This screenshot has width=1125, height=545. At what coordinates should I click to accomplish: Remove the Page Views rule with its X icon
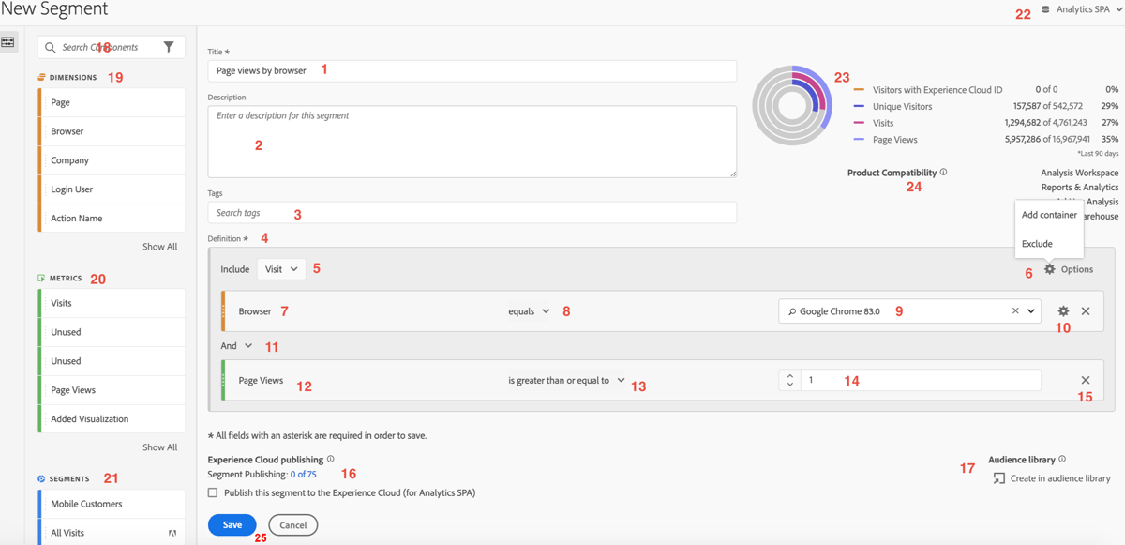point(1085,380)
